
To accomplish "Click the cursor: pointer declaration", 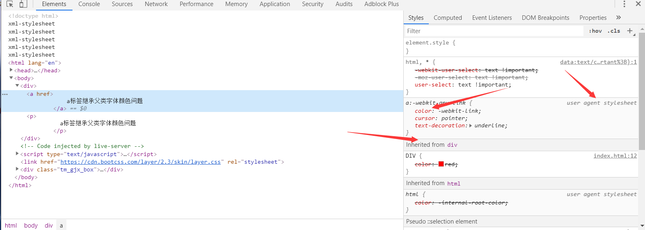I will pos(441,118).
